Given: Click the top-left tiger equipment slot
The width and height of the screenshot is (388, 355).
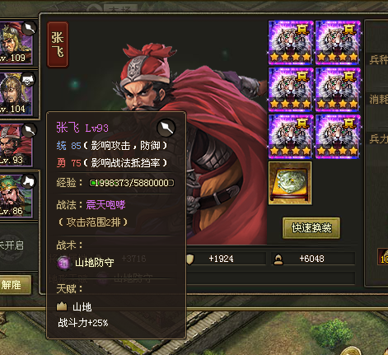Looking at the screenshot, I should point(291,43).
